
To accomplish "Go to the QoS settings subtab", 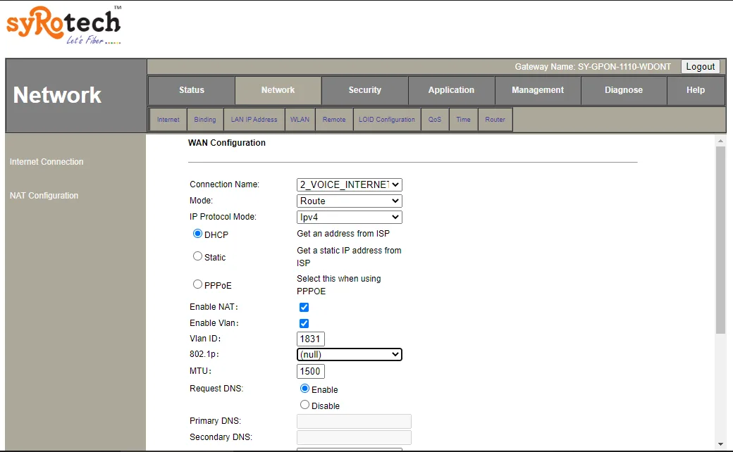I will 434,120.
